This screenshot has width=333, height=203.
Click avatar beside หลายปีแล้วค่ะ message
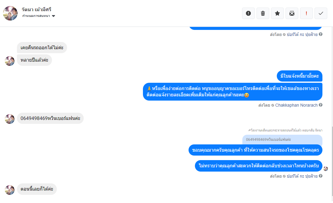tap(10, 61)
